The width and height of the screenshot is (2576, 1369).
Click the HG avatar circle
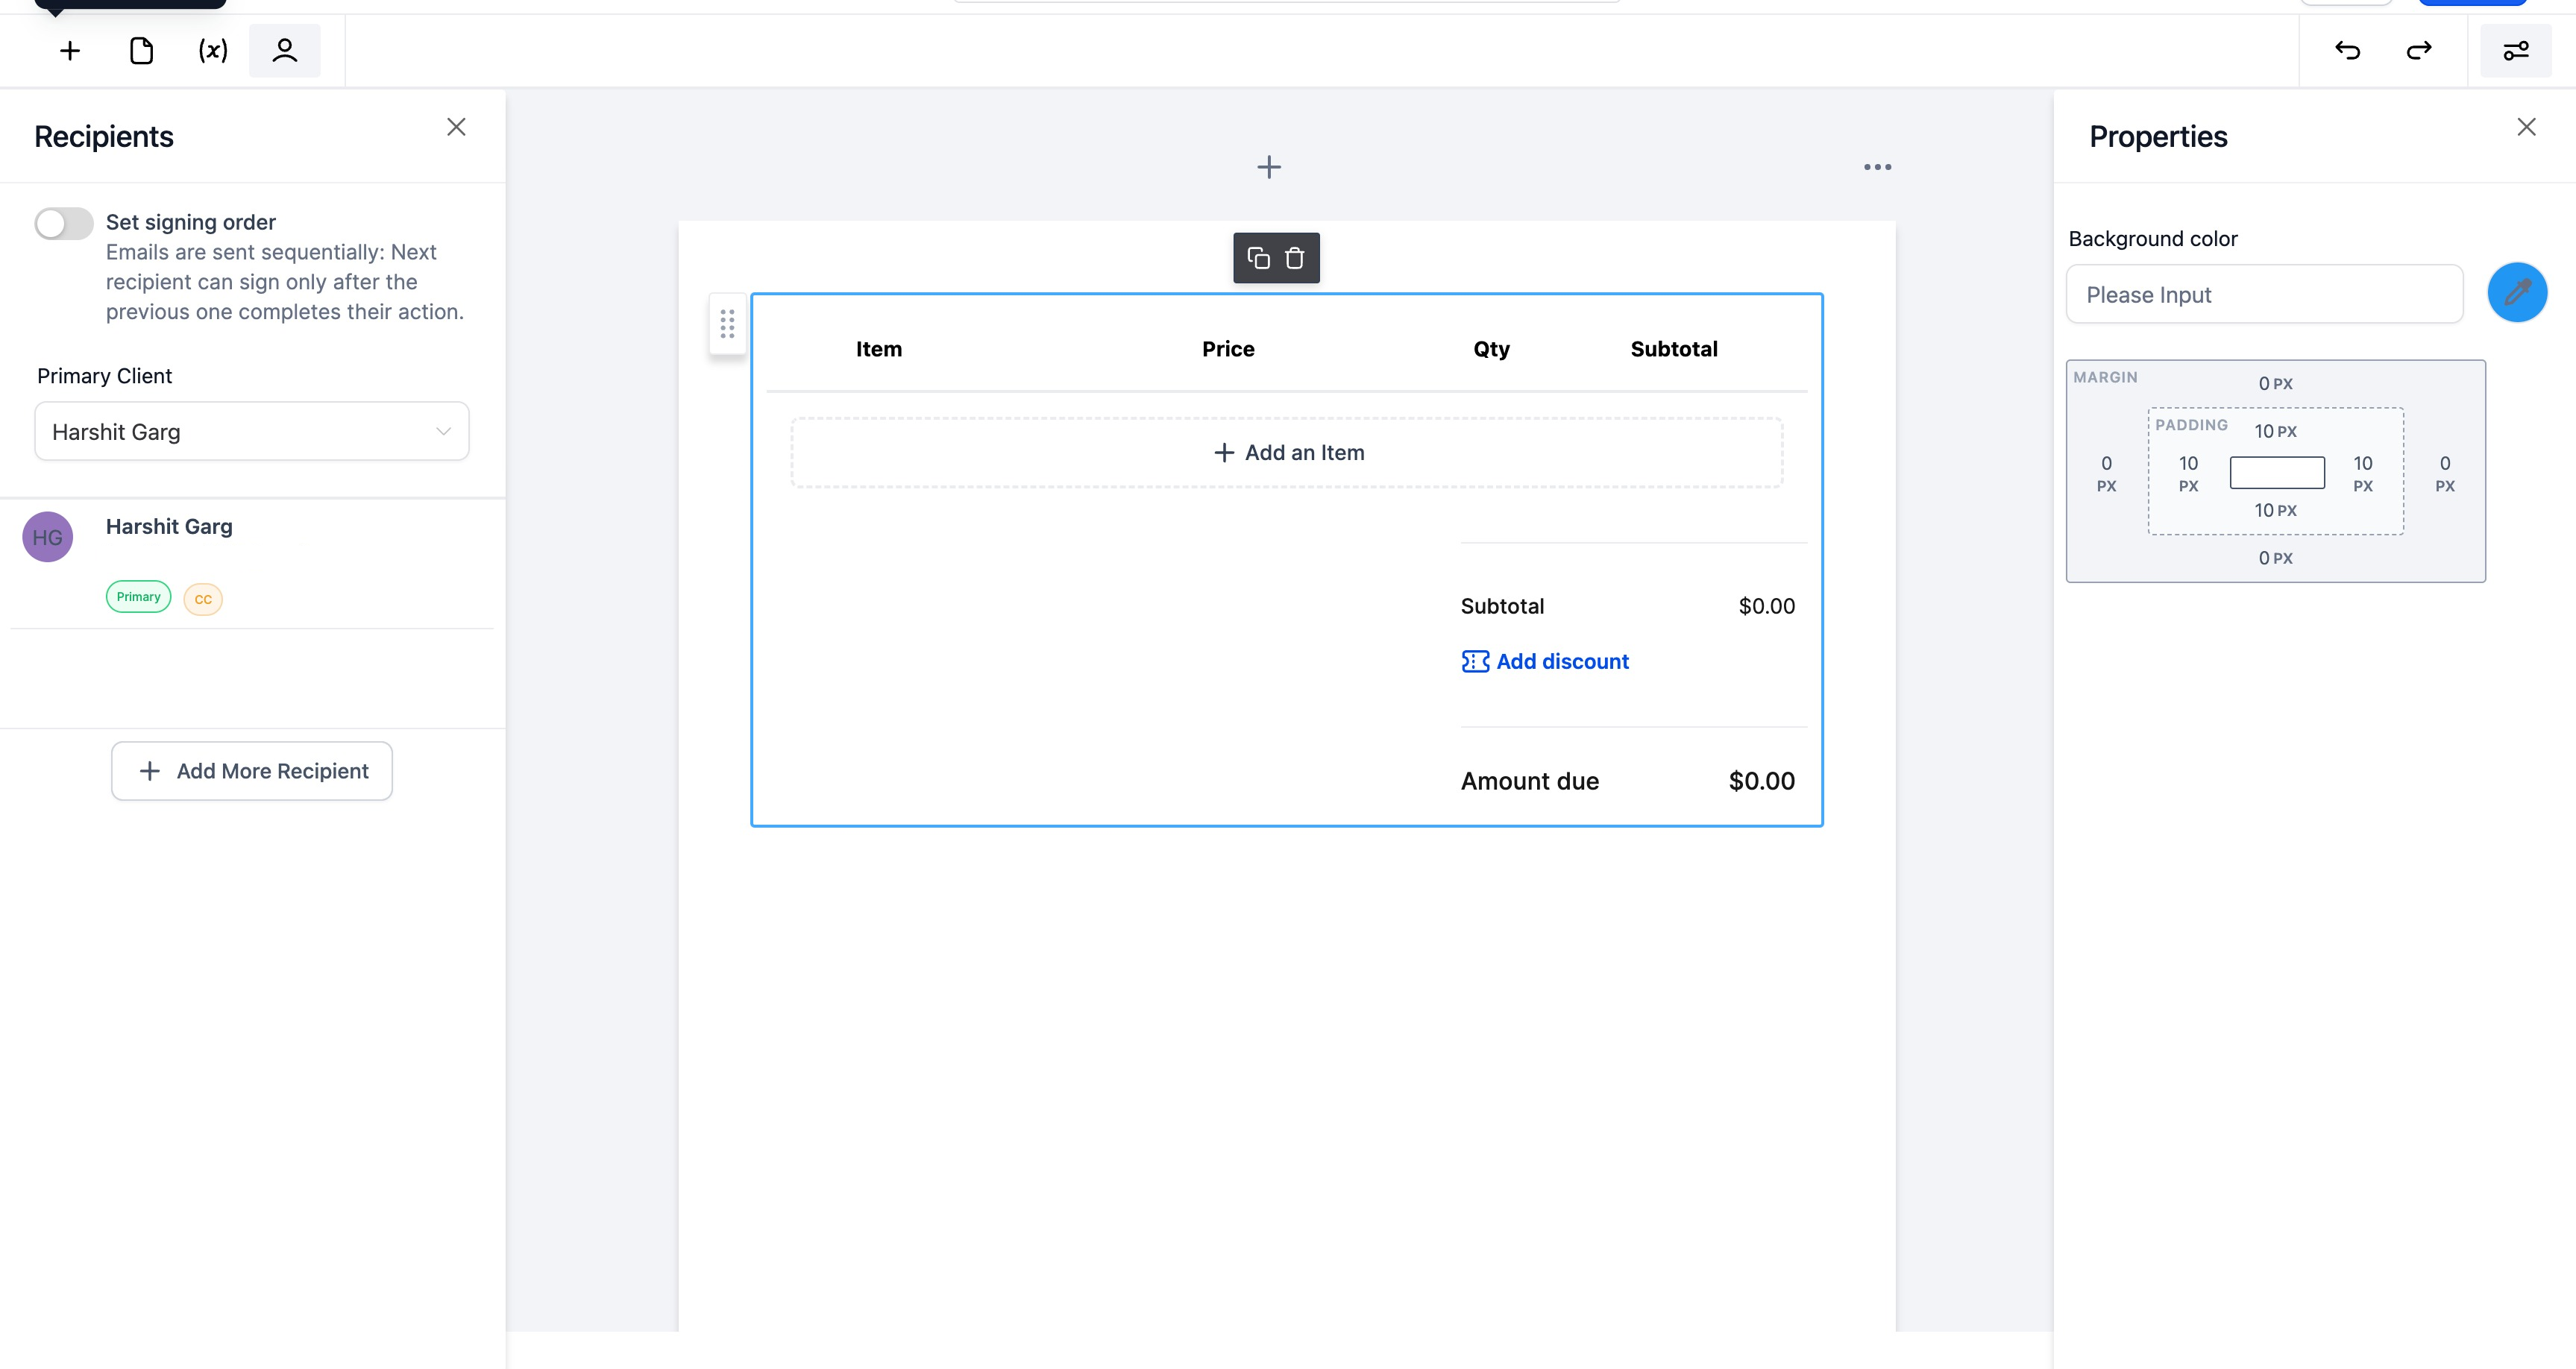pos(48,537)
